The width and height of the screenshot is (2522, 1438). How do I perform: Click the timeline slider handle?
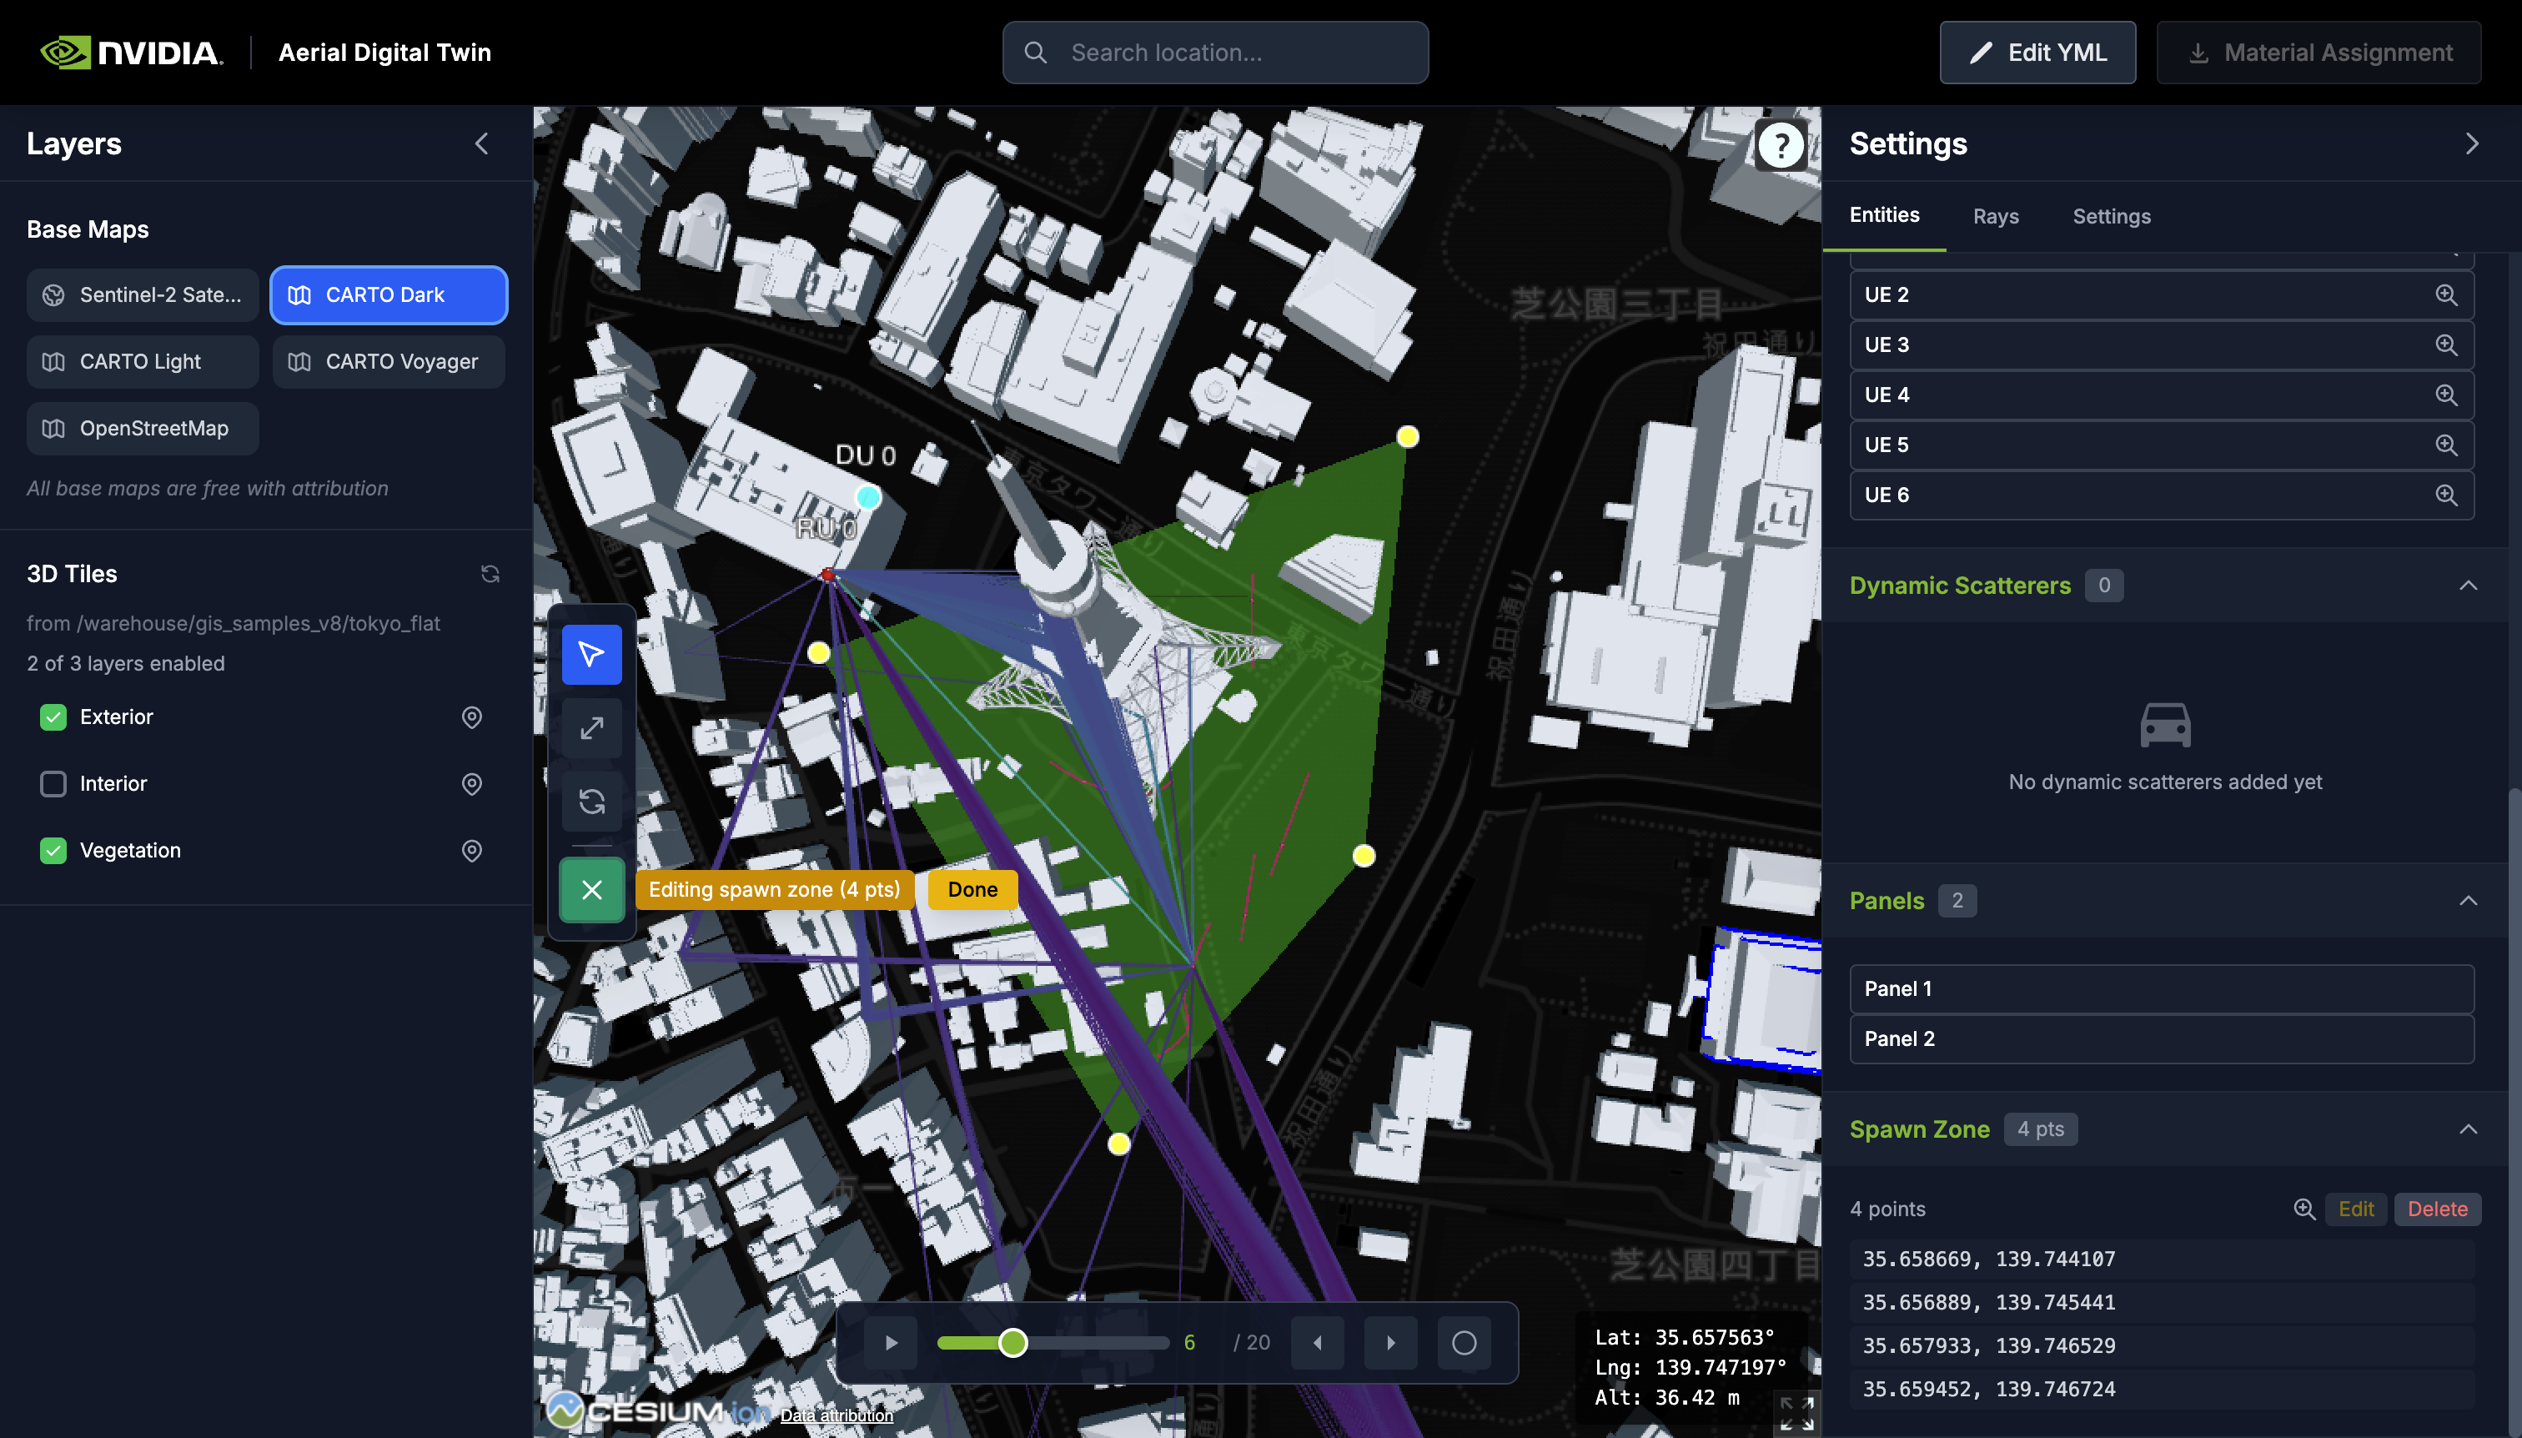(x=1013, y=1343)
